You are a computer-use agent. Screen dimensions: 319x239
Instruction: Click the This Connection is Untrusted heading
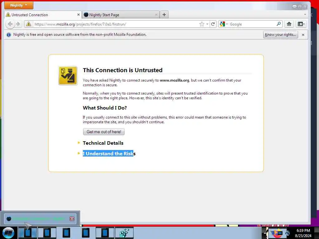pyautogui.click(x=123, y=70)
